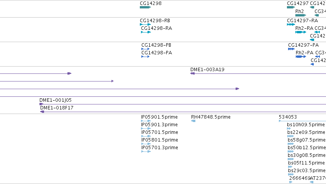Select the Rh2-PA protein label
The height and width of the screenshot is (184, 326).
(305, 53)
